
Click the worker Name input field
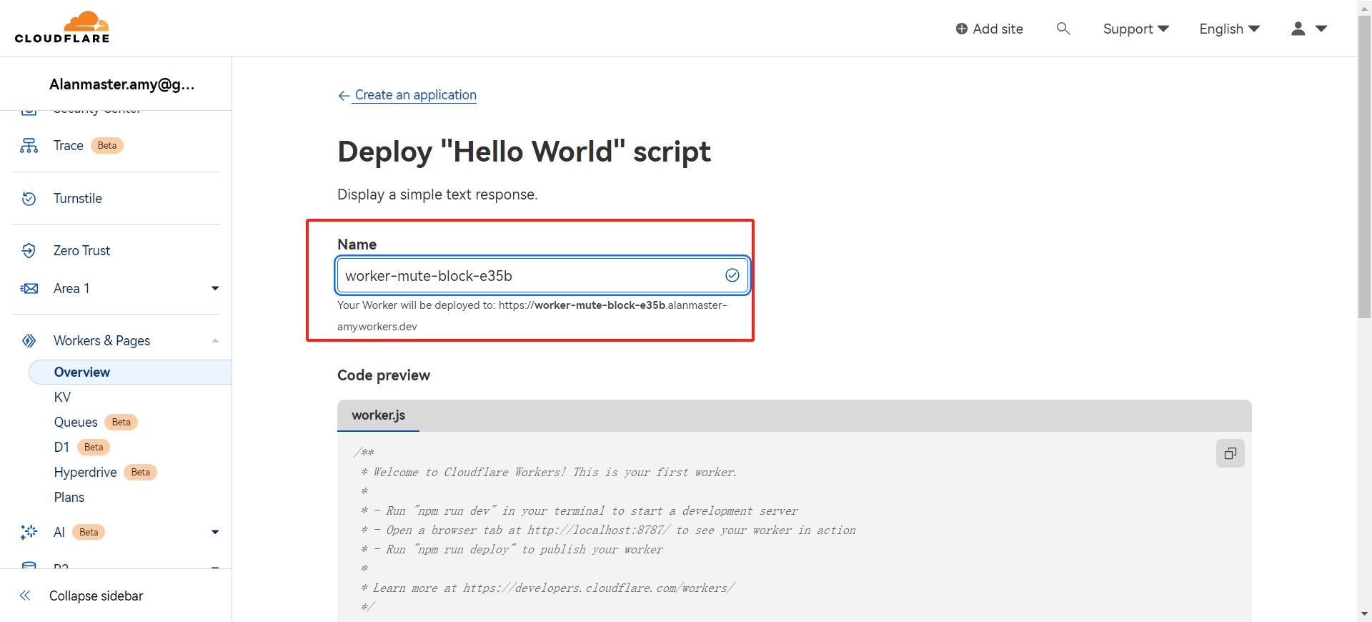(529, 276)
